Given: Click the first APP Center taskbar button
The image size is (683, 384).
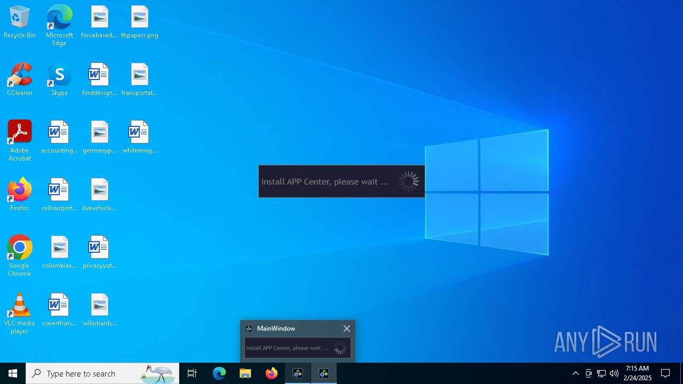Looking at the screenshot, I should 298,373.
